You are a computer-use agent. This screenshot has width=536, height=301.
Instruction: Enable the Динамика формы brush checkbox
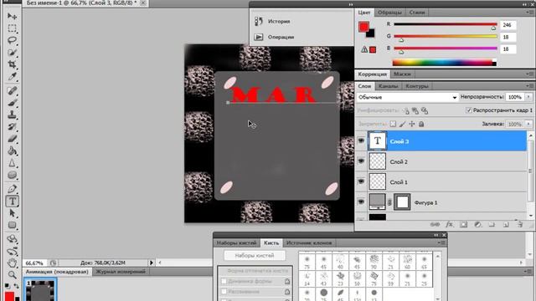tap(224, 281)
